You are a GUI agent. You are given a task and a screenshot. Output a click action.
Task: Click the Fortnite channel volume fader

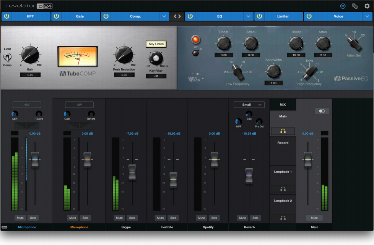[173, 179]
